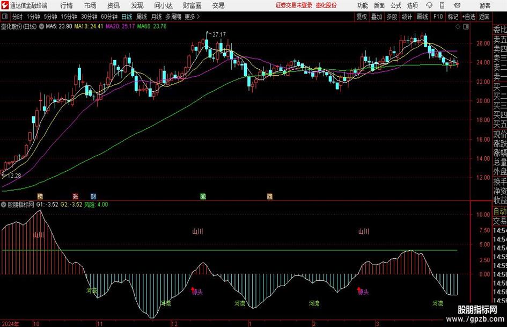The width and height of the screenshot is (507, 327).
Task: Click the 通达信 red logo icon
Action: [5, 5]
